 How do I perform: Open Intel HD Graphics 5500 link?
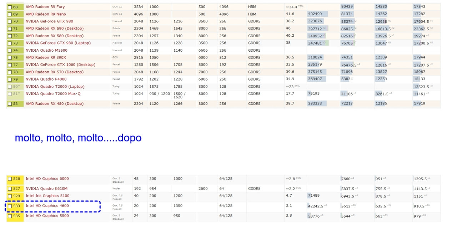pos(47,216)
